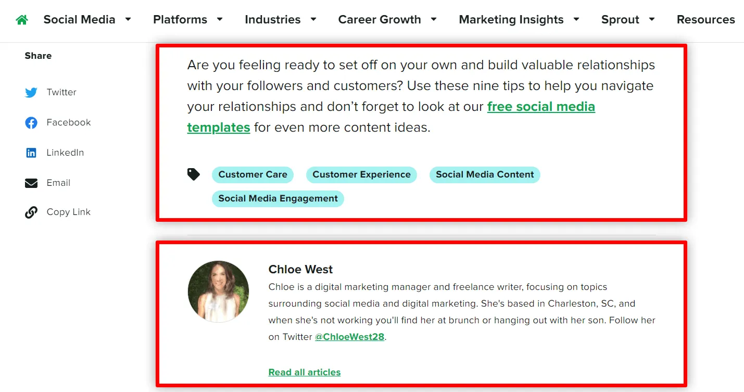Viewport: 744px width, 392px height.
Task: Expand the Industries dropdown arrow
Action: coord(313,20)
